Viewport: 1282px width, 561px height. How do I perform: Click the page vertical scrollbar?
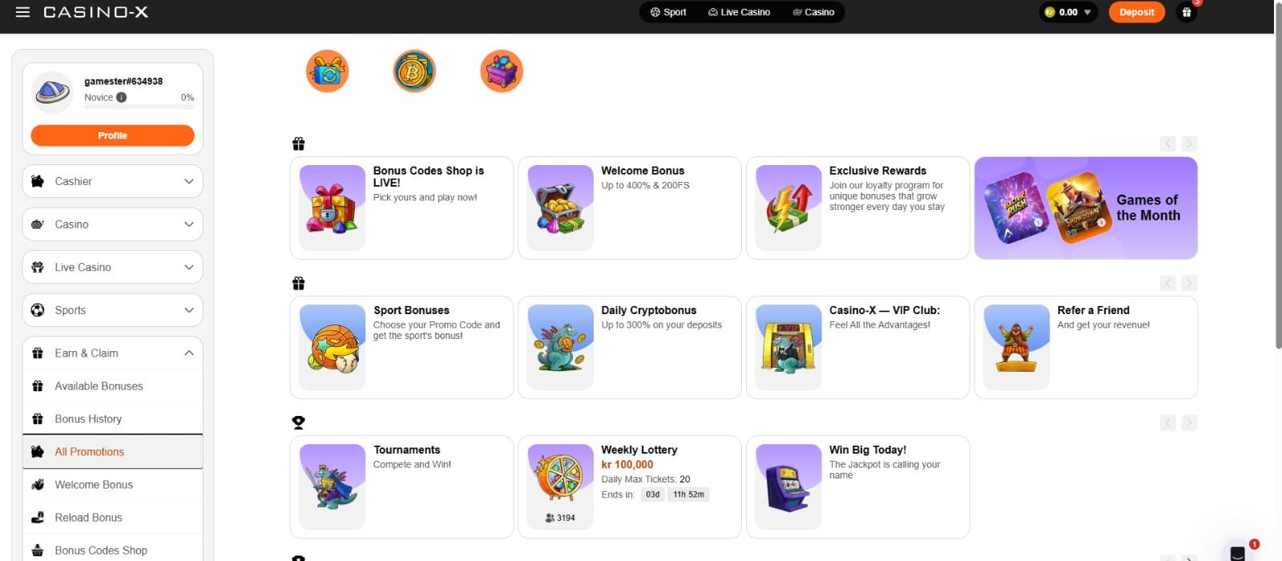(1278, 176)
